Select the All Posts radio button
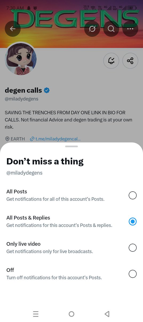Screen dimensions: 143x322 (133, 195)
